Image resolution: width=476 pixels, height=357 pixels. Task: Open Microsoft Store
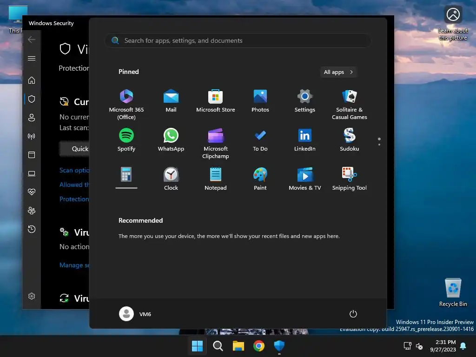click(216, 101)
